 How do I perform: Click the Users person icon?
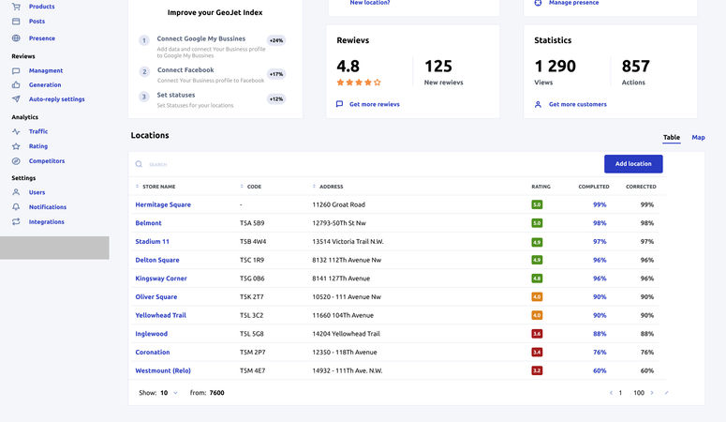point(16,192)
